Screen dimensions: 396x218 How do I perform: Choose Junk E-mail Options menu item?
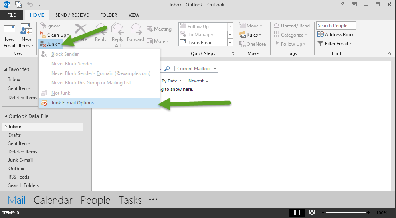click(x=99, y=103)
